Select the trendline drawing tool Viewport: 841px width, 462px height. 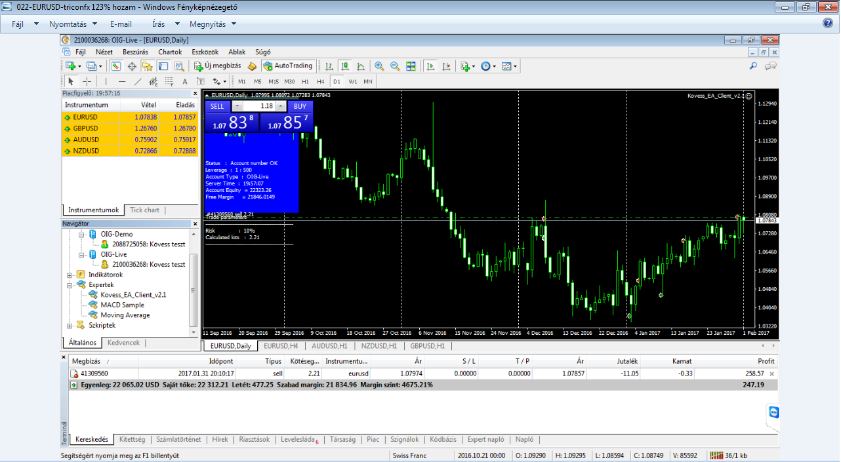tap(137, 82)
